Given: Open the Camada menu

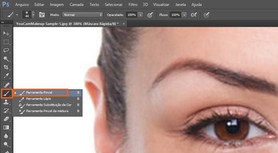Looking at the screenshot, I should coord(76,5).
